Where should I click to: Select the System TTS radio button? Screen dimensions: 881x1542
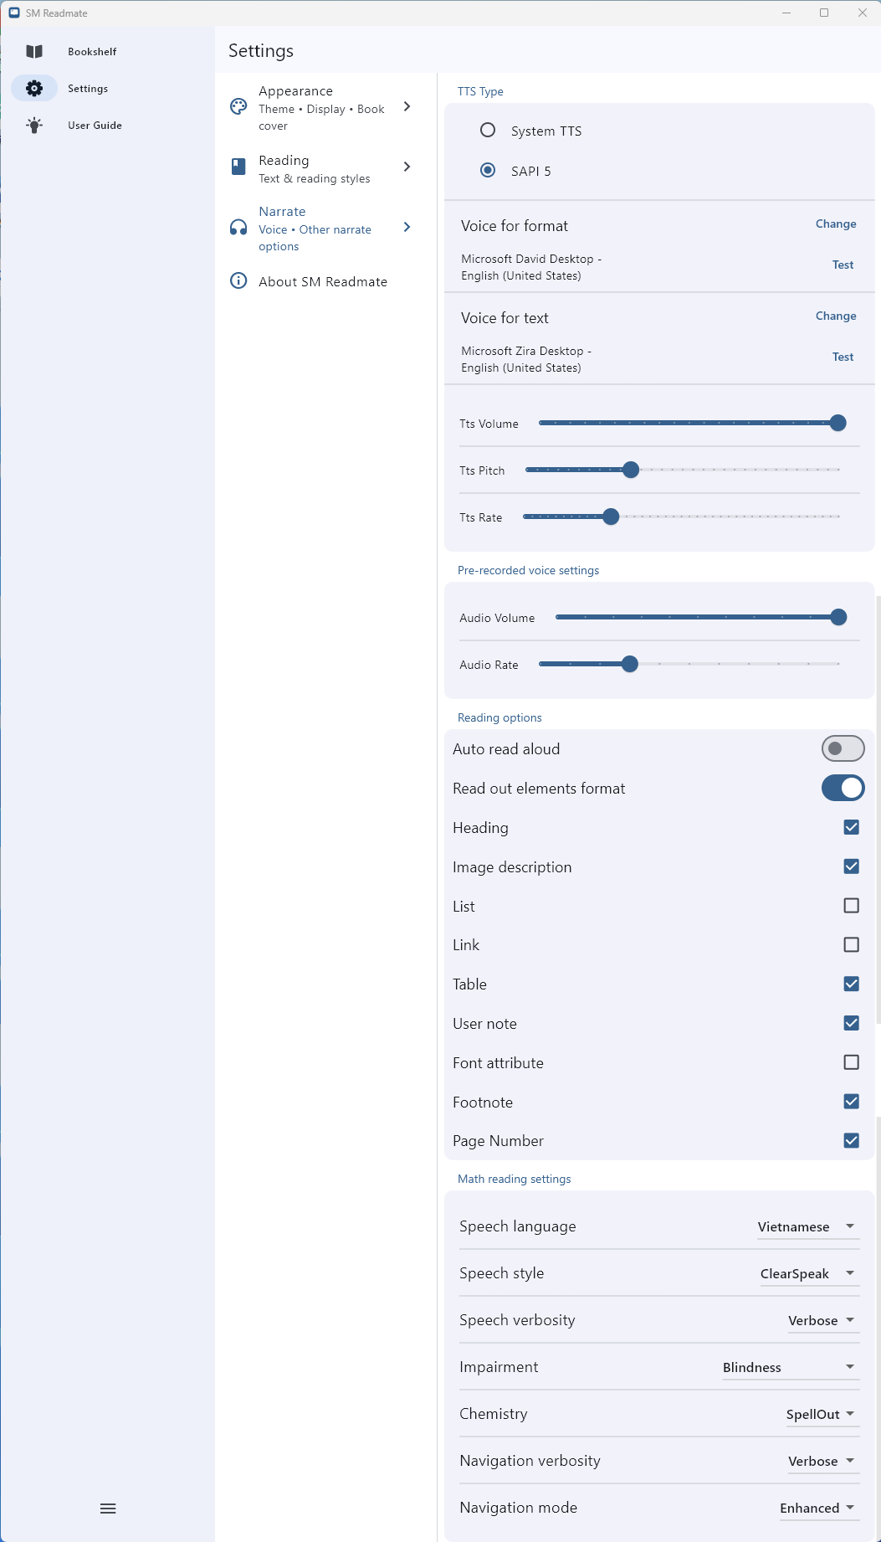tap(488, 130)
